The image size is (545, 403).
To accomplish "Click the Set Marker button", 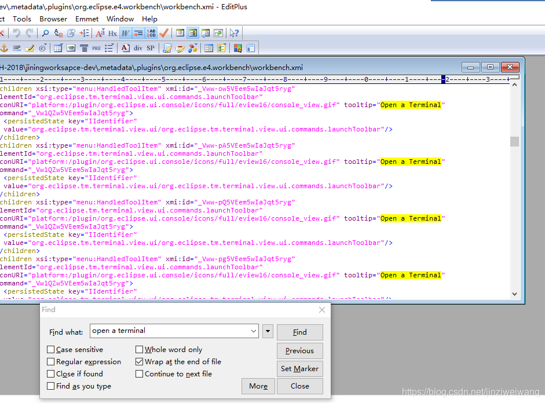I will click(299, 369).
